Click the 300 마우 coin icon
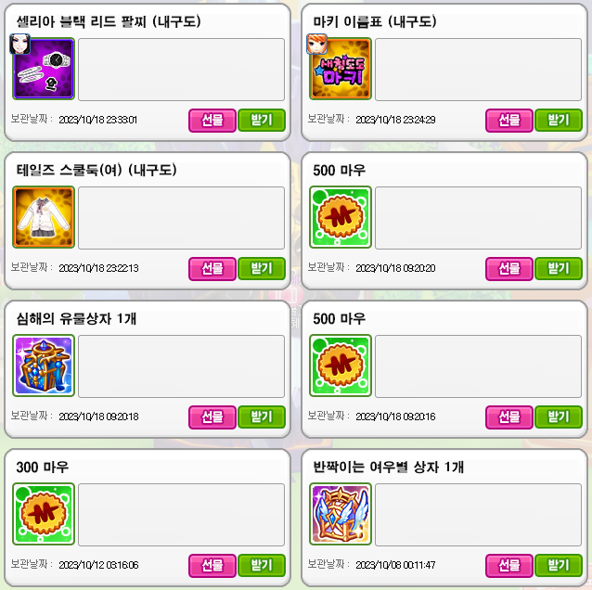The height and width of the screenshot is (590, 592). [x=44, y=514]
